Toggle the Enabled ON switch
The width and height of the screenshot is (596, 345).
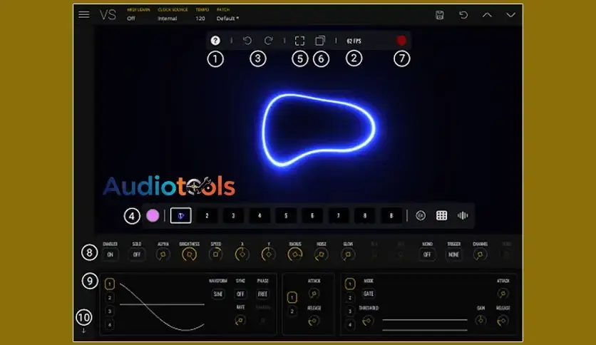(x=110, y=254)
